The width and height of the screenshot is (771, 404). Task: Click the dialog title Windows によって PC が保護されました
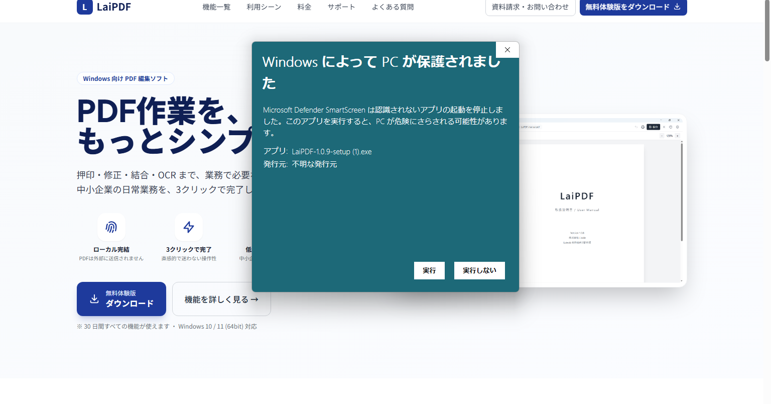tap(381, 72)
